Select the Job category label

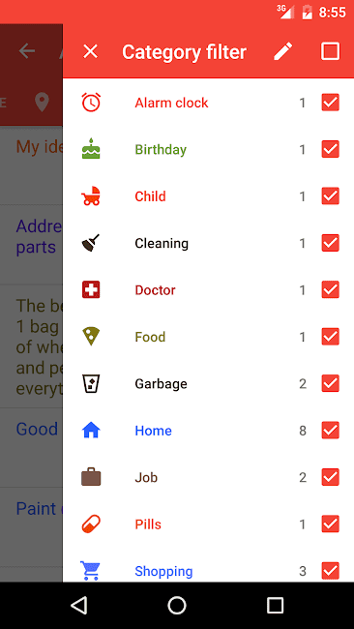(146, 477)
